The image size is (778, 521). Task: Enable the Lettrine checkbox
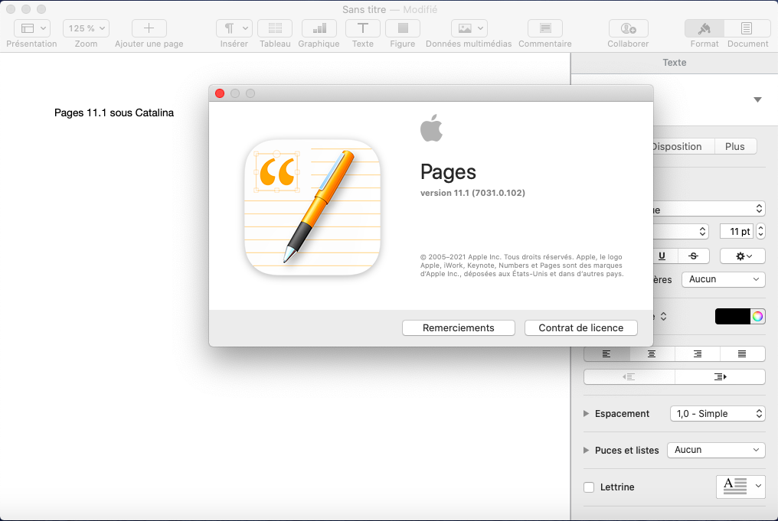pos(589,487)
